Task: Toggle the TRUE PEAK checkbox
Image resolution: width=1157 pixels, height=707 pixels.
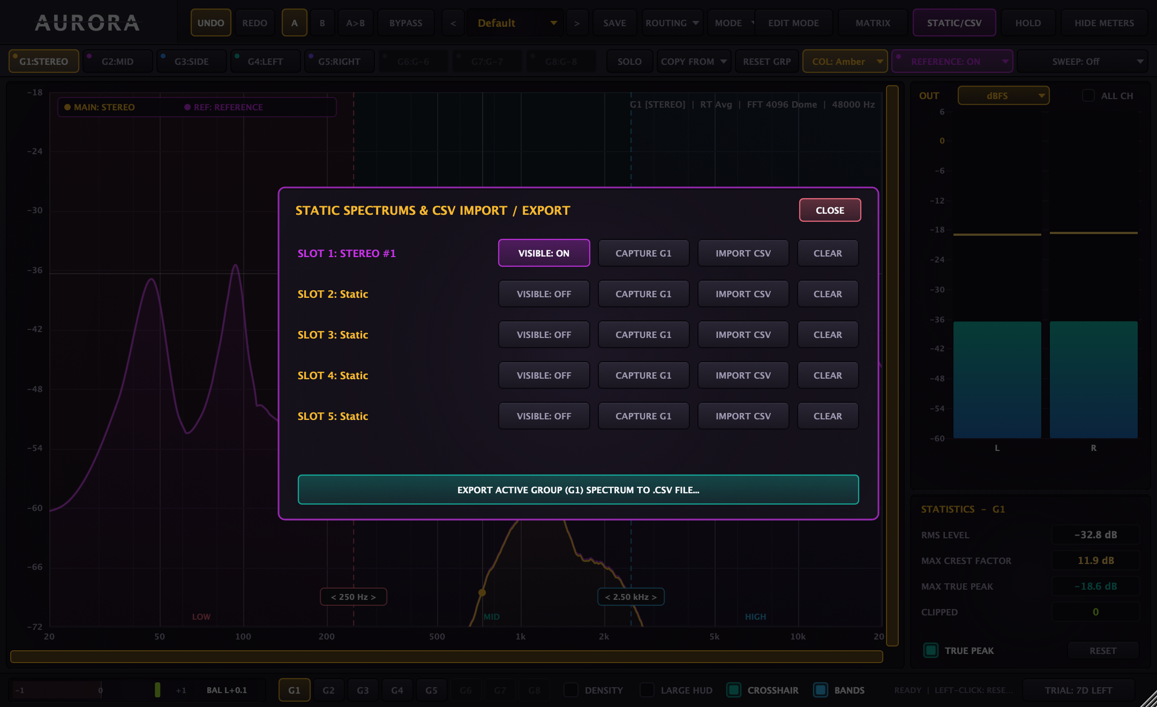Action: click(x=931, y=650)
